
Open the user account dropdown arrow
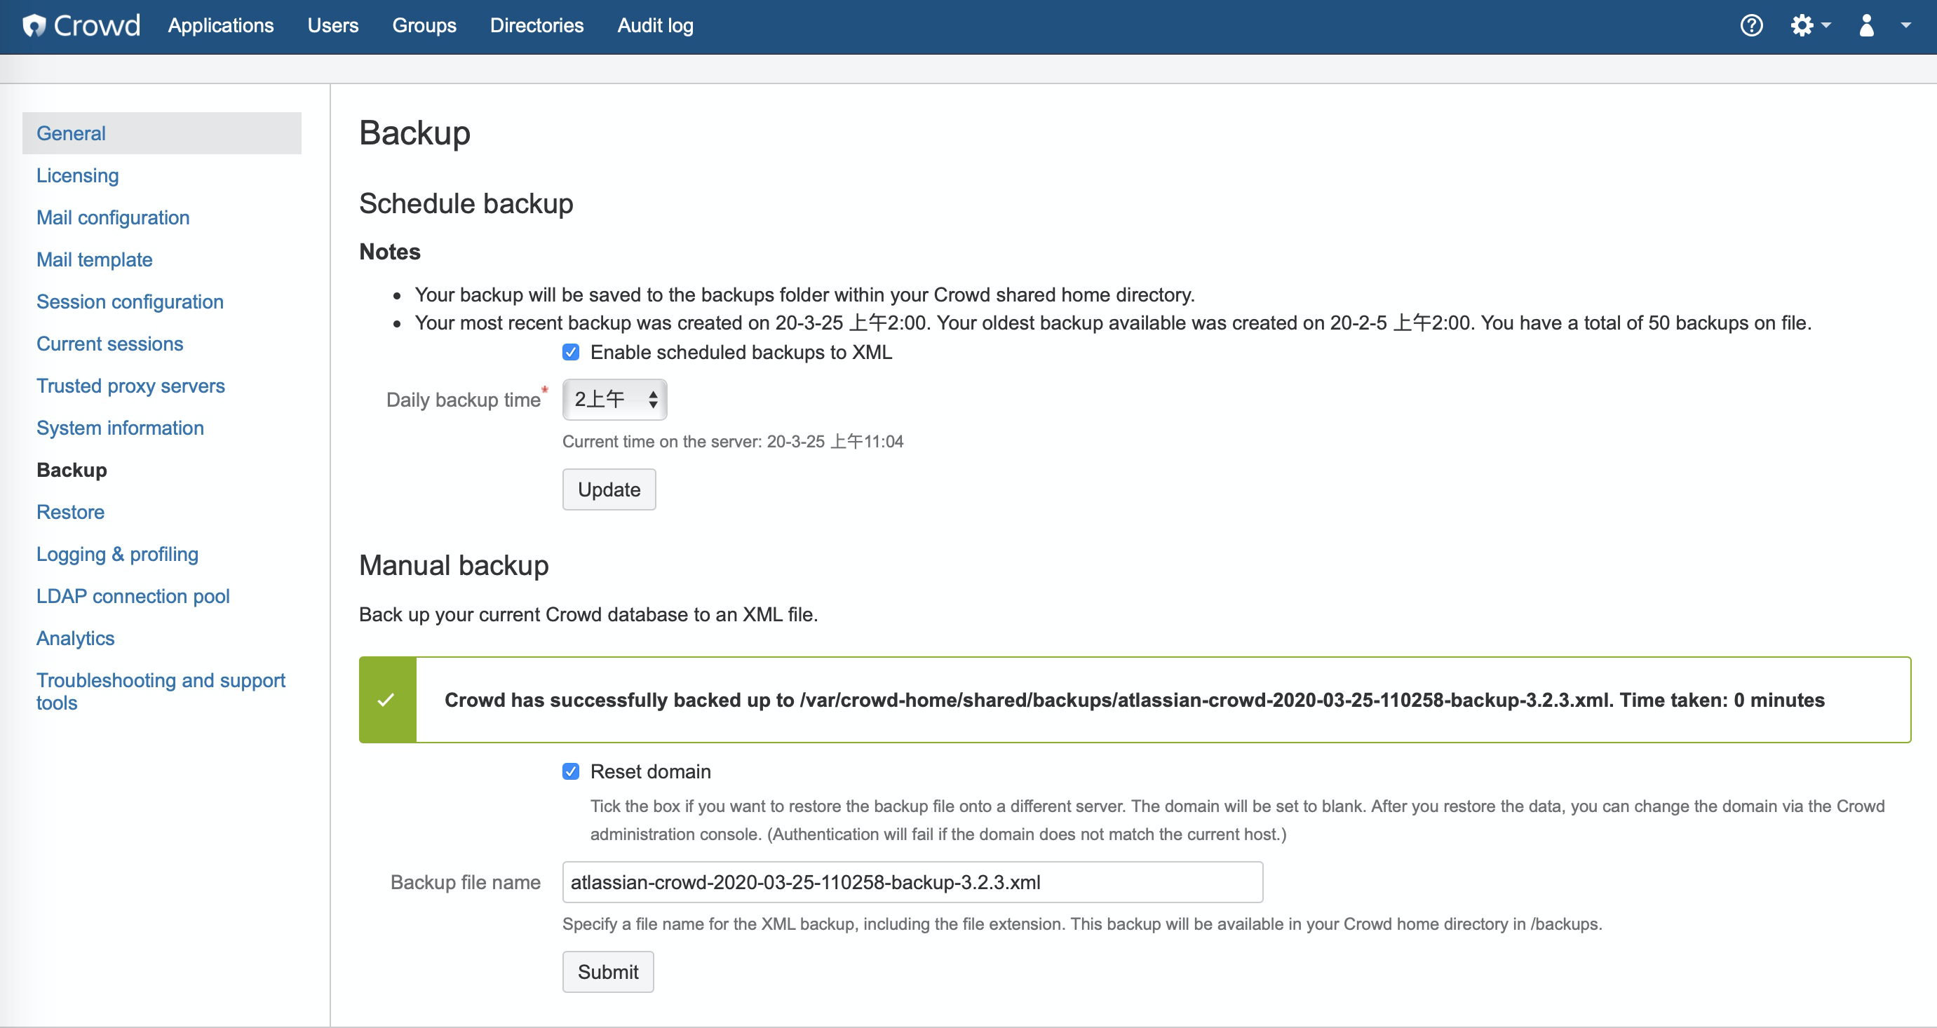(1905, 25)
